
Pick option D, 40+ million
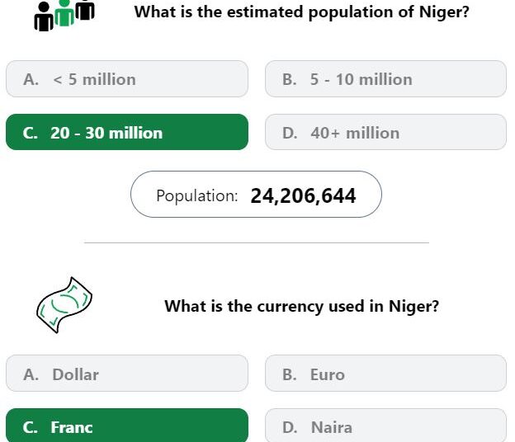pos(386,132)
